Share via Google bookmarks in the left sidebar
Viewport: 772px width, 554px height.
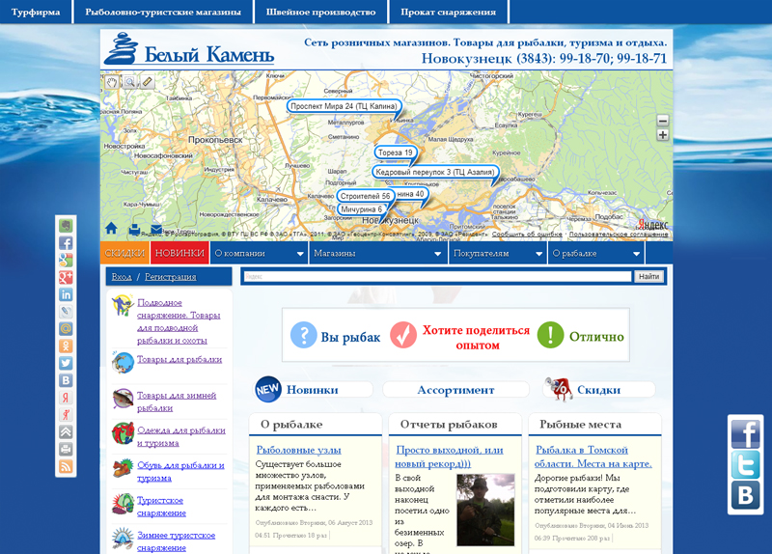(66, 260)
